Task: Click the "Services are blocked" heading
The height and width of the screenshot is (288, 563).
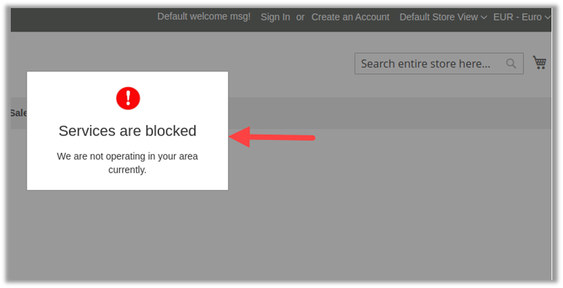Action: [x=127, y=131]
